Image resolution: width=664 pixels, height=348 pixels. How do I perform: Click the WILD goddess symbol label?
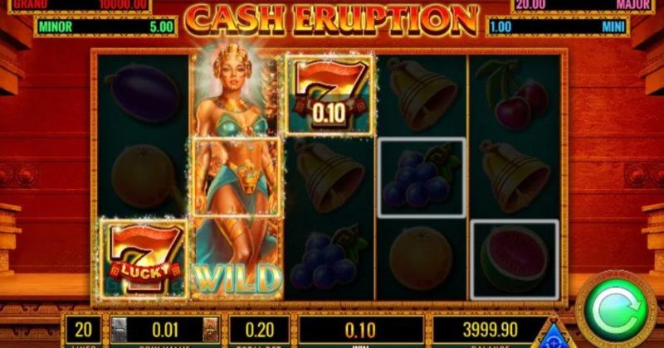point(237,278)
